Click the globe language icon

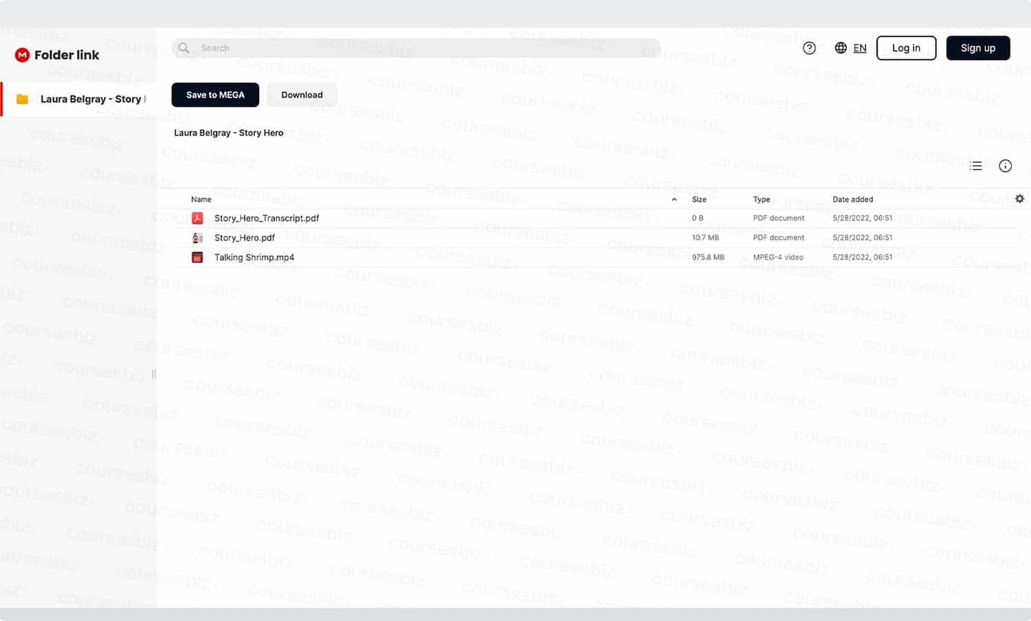(841, 48)
